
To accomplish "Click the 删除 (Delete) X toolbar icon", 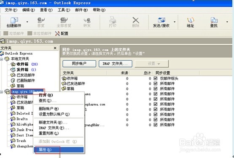I will [x=136, y=22].
